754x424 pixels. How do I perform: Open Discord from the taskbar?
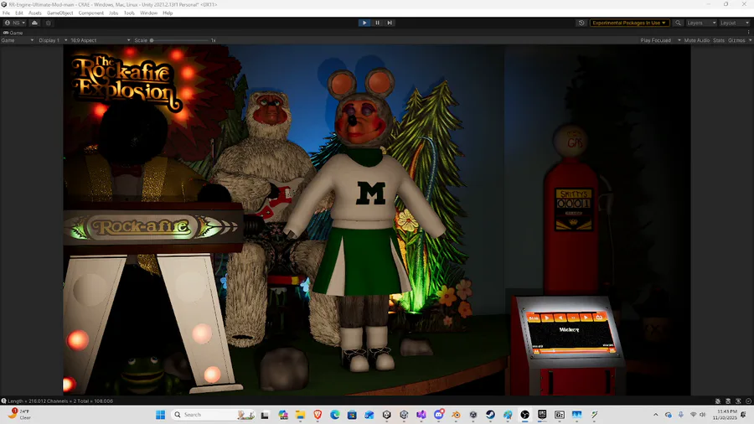tap(438, 415)
